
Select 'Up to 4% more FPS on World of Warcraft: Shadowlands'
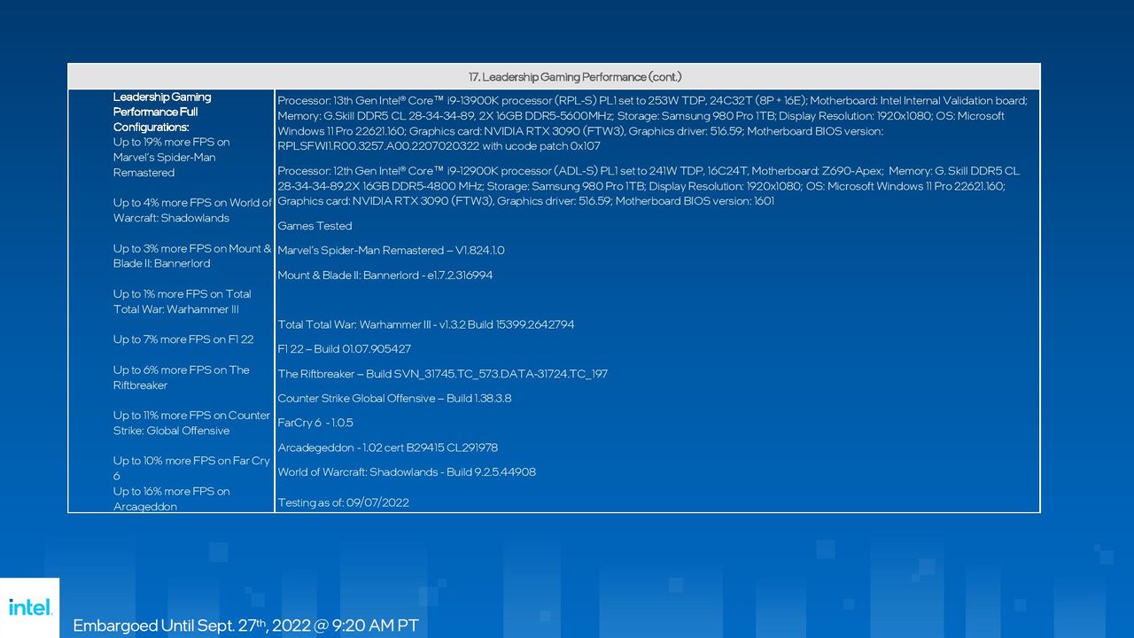click(x=192, y=210)
